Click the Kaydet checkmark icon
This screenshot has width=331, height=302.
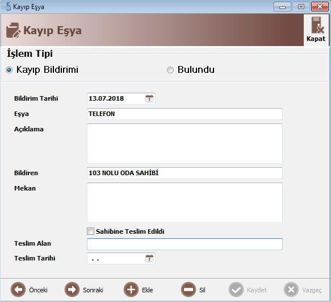click(236, 289)
